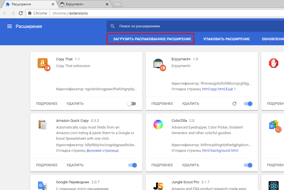Reload the Enjoyment+ extension
The image size is (284, 190).
point(234,104)
